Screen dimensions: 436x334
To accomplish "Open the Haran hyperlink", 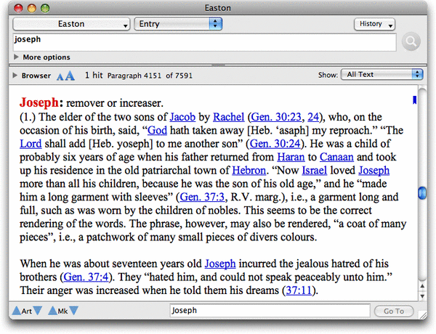I will pos(291,157).
